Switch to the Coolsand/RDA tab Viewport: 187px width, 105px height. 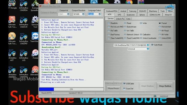point(112,11)
